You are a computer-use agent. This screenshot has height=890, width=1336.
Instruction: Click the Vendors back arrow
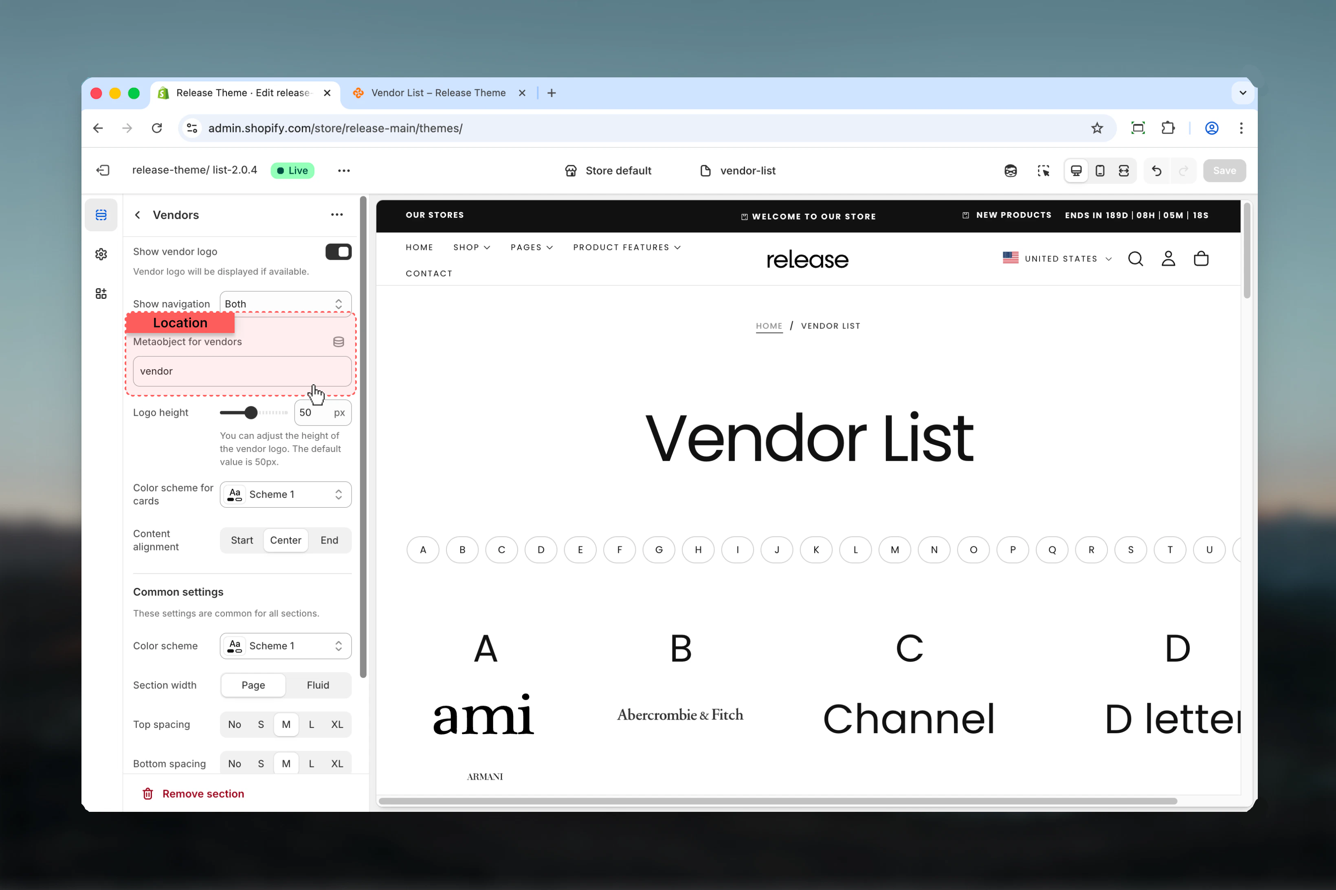(137, 215)
